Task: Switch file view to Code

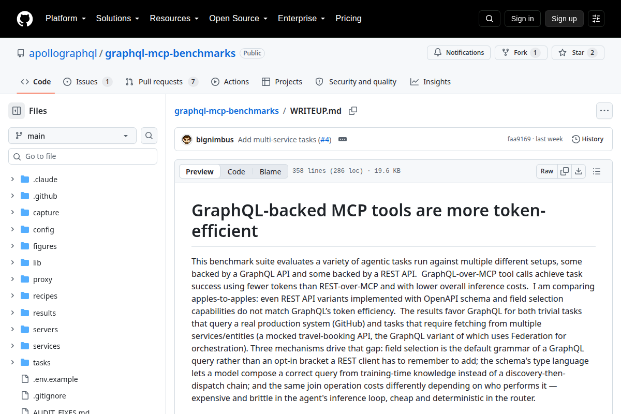Action: coord(236,172)
